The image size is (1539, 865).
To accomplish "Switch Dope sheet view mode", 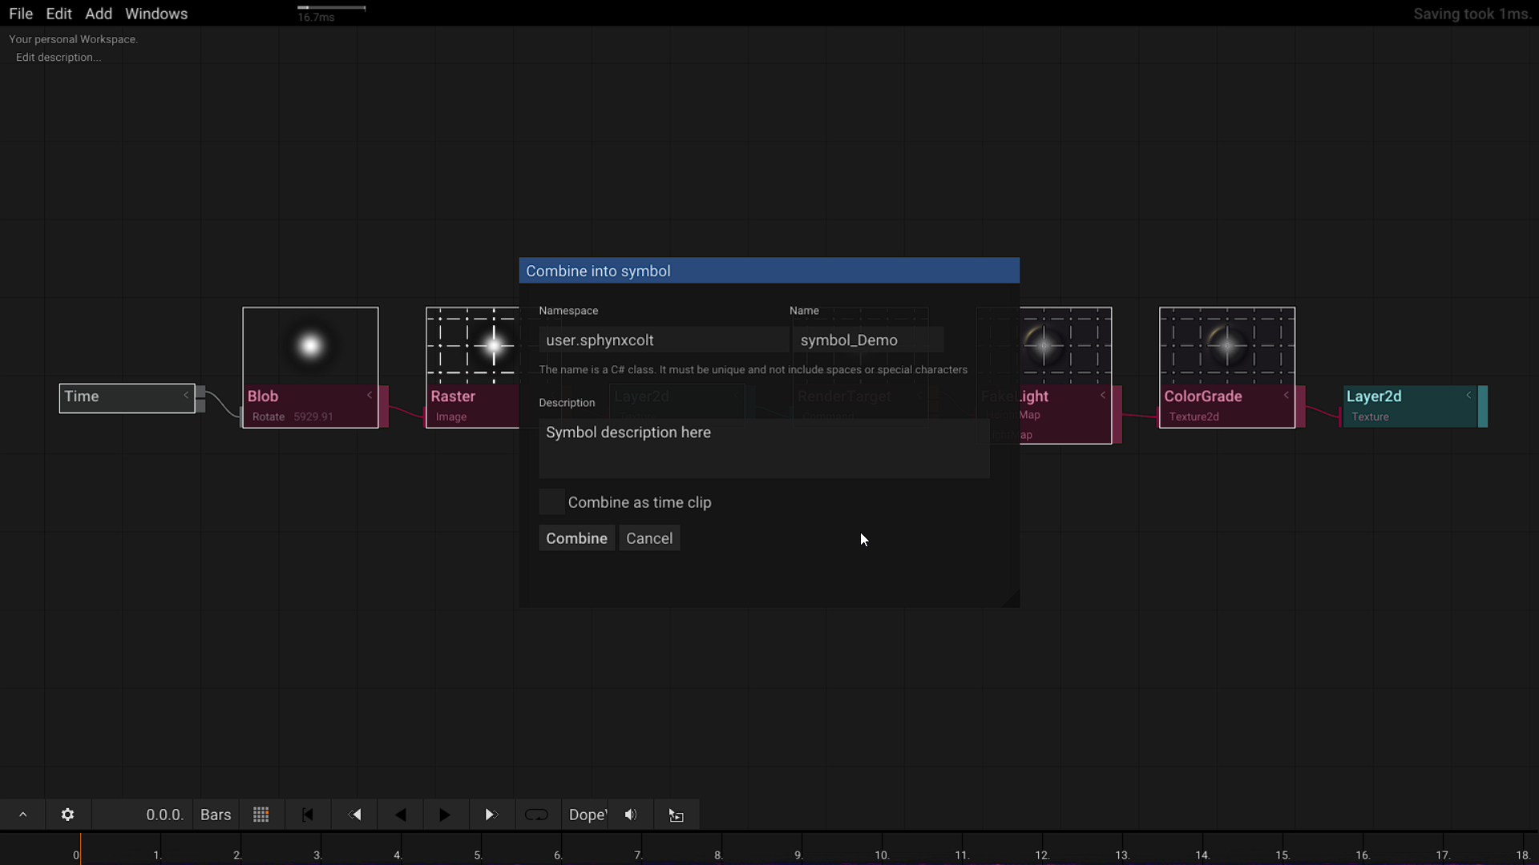I will pyautogui.click(x=587, y=815).
